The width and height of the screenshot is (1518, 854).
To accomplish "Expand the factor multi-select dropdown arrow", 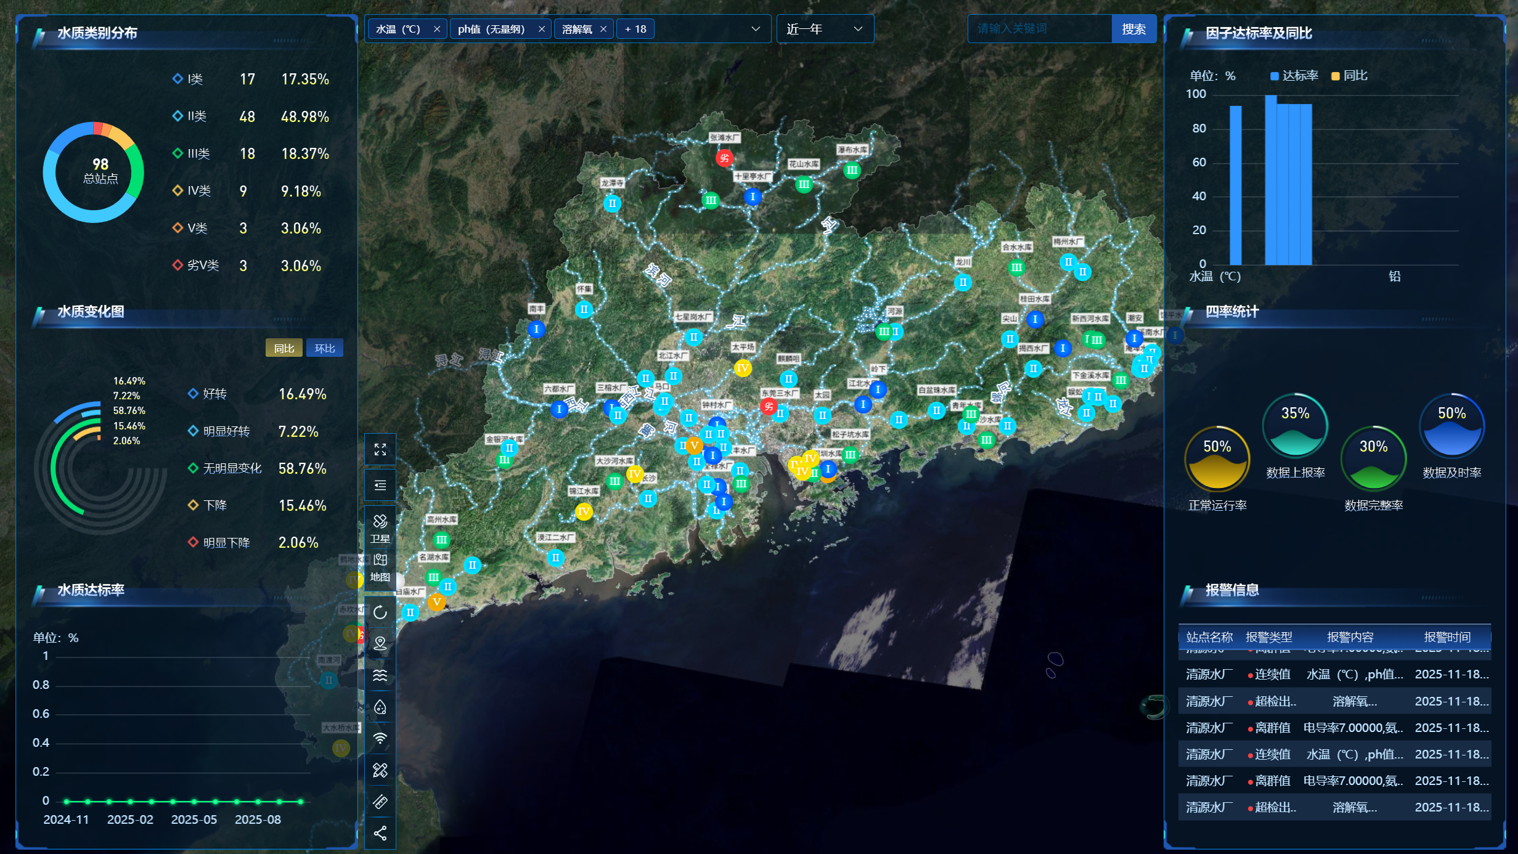I will coord(756,29).
